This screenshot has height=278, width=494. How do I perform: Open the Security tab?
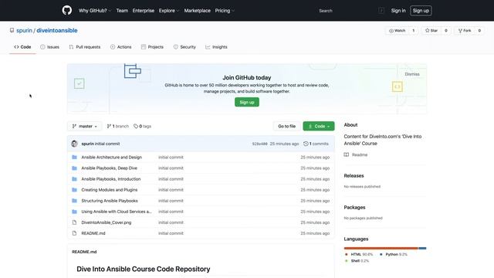point(184,47)
